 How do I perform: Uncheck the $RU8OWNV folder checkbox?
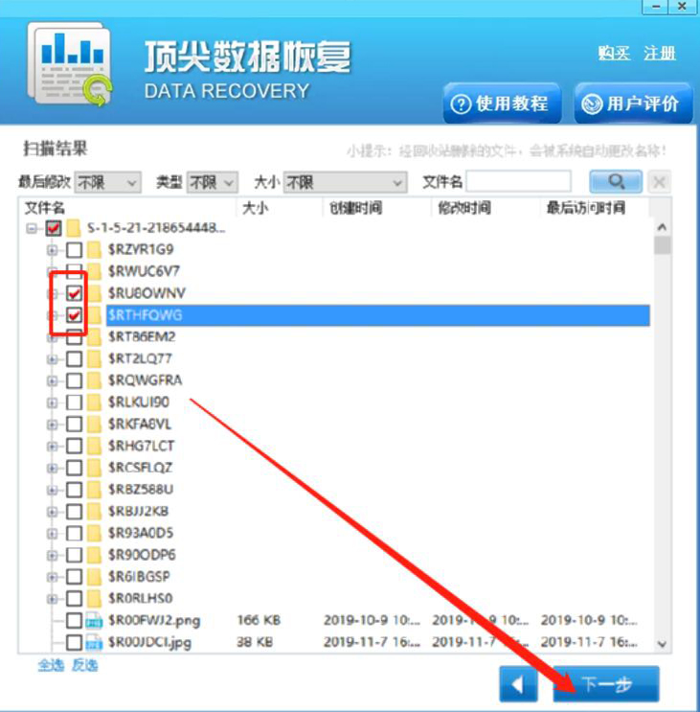[x=74, y=293]
